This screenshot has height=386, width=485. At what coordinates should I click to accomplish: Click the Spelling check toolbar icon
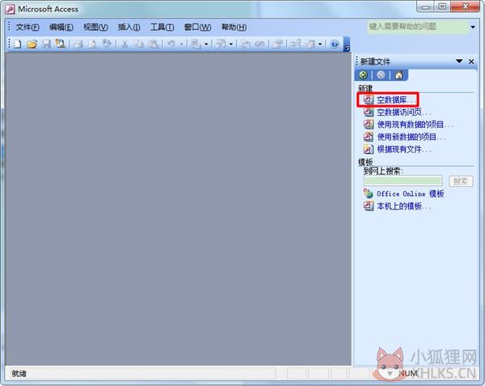[x=107, y=45]
